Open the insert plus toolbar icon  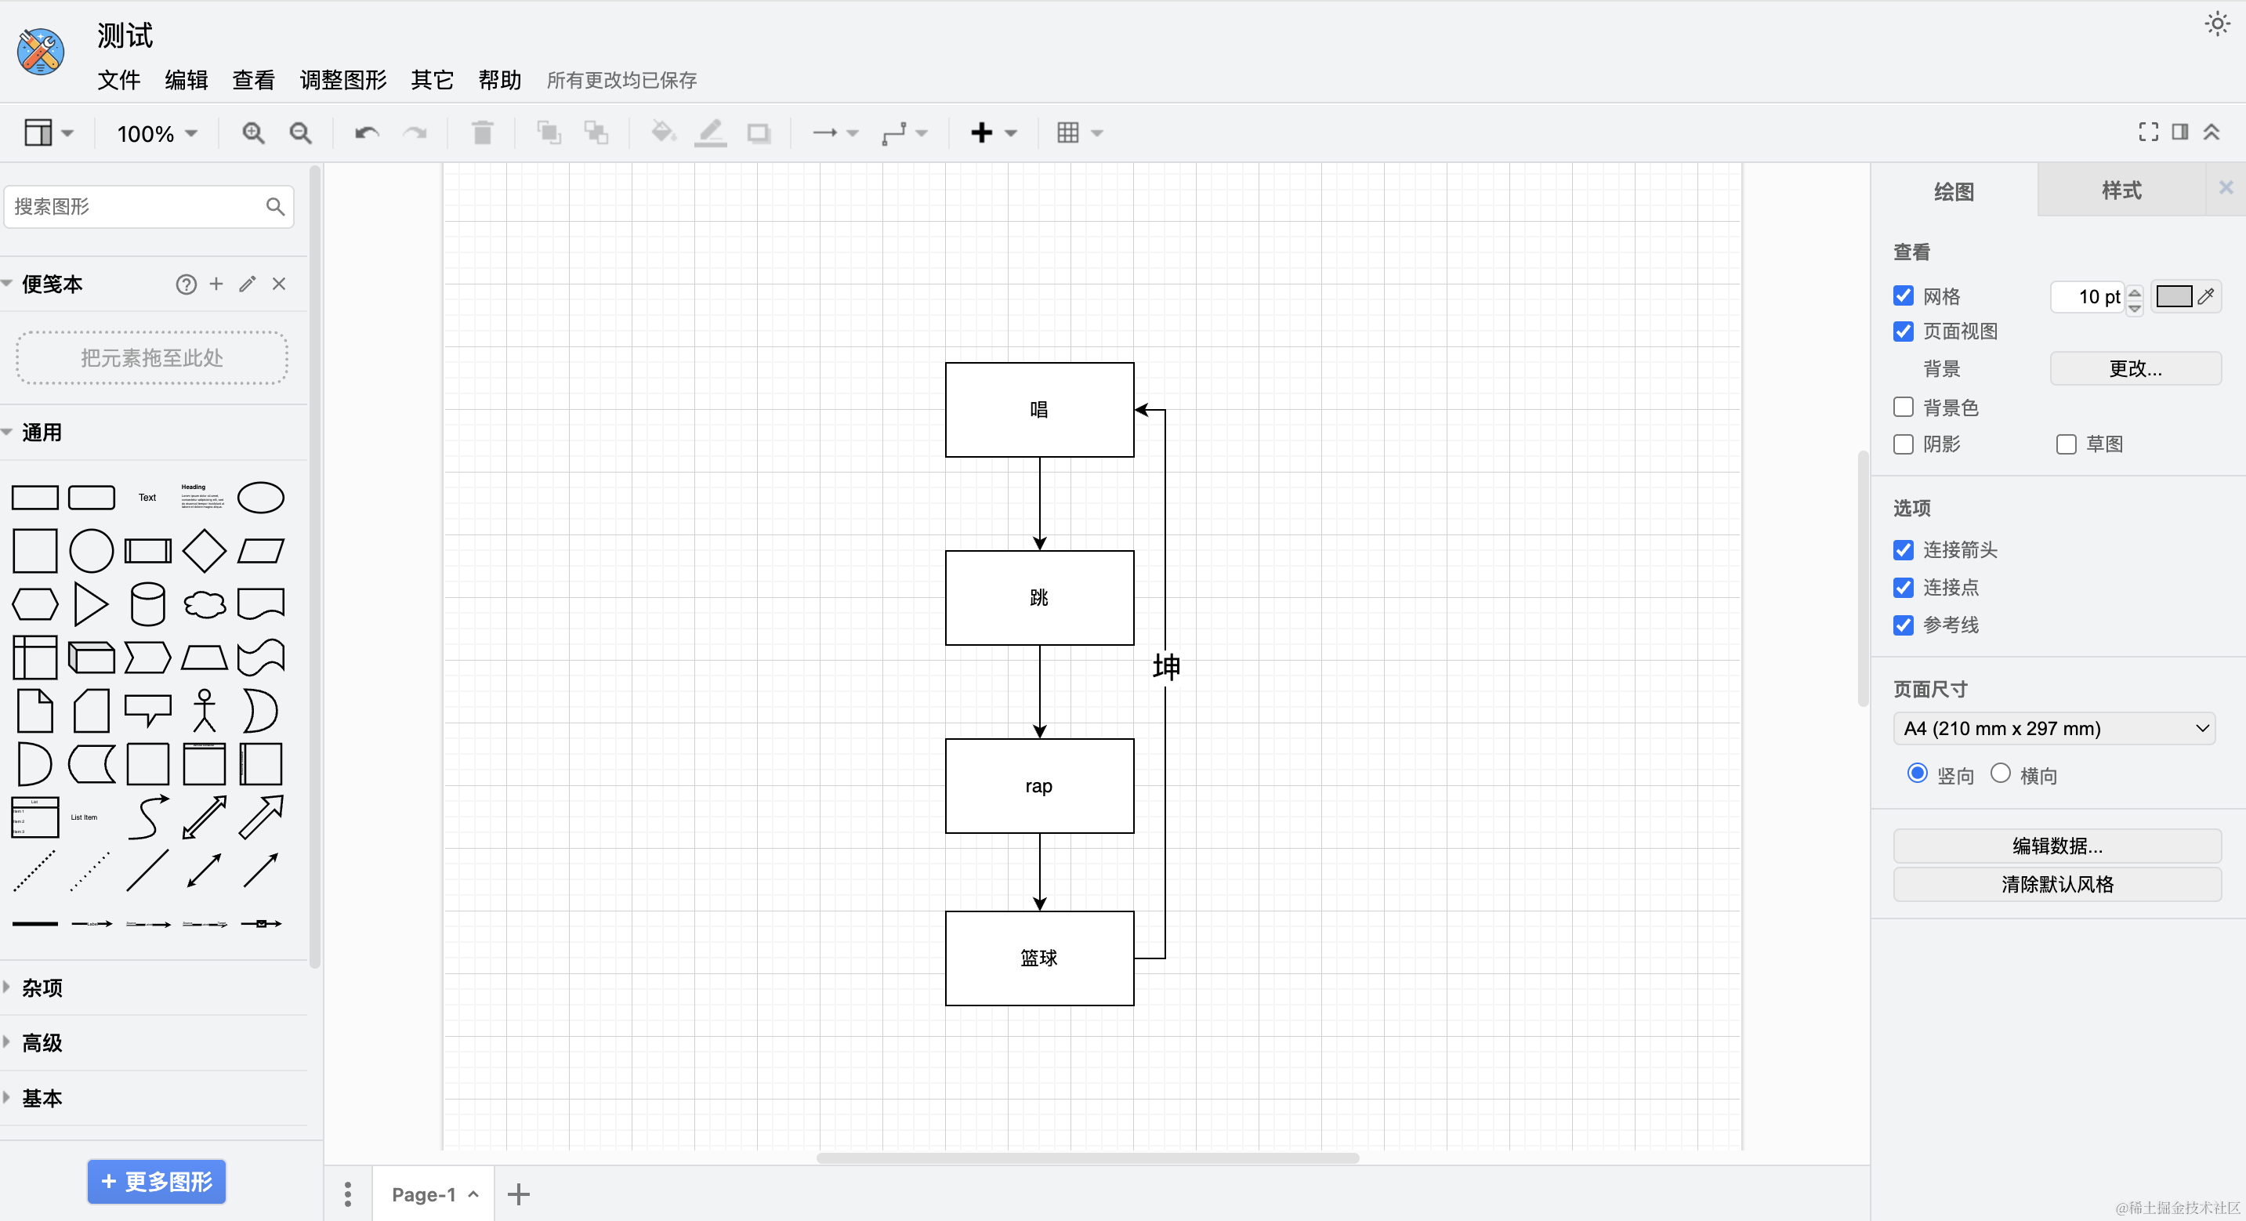point(983,132)
